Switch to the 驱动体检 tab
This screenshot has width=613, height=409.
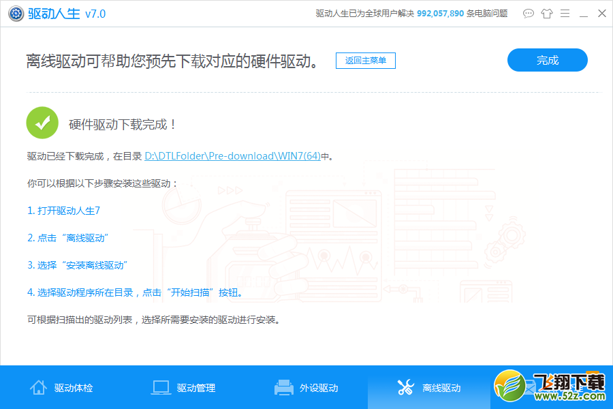coord(61,387)
